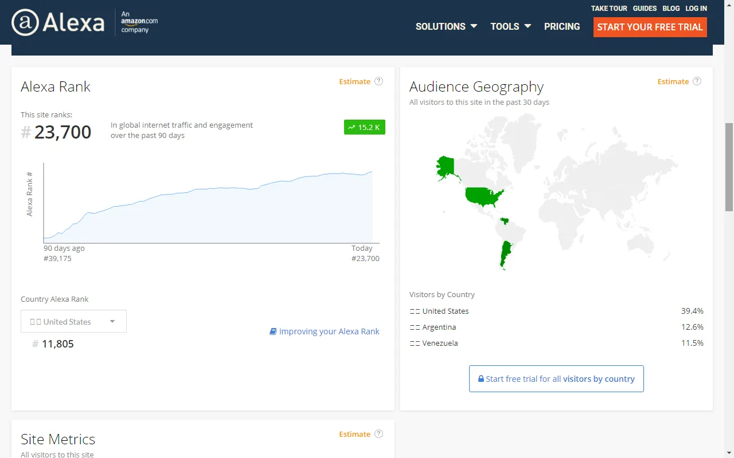Click the global rank number 23,700
The width and height of the screenshot is (734, 458).
tap(63, 132)
